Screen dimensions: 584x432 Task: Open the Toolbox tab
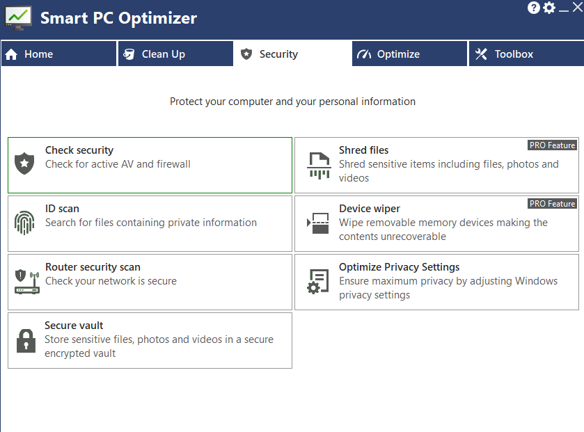526,54
